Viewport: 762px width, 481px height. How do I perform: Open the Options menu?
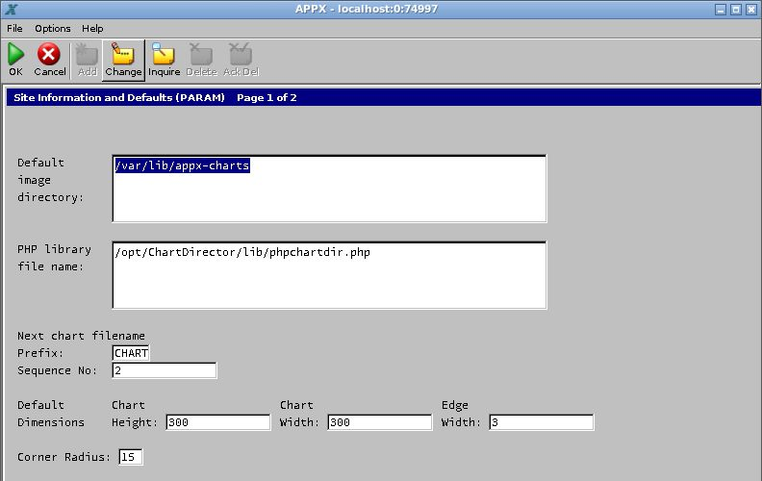pos(53,28)
